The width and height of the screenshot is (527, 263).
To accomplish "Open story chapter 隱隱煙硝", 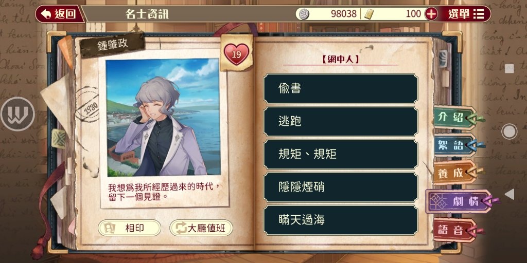I will tap(341, 187).
